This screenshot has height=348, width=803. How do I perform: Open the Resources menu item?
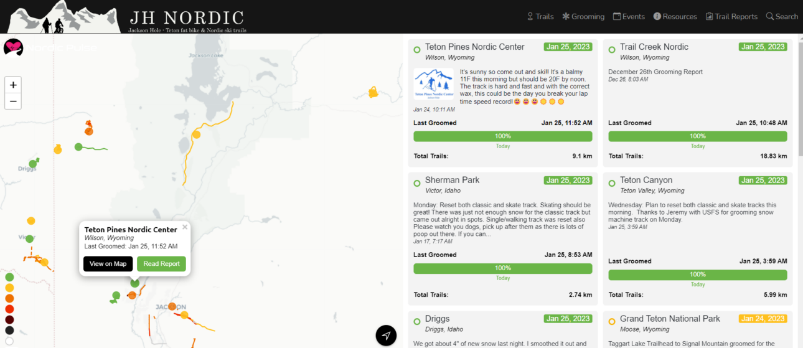tap(675, 16)
